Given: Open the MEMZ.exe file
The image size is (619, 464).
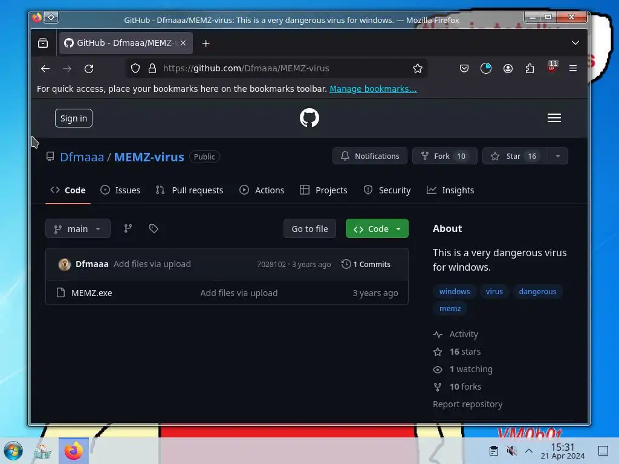Looking at the screenshot, I should click(92, 293).
